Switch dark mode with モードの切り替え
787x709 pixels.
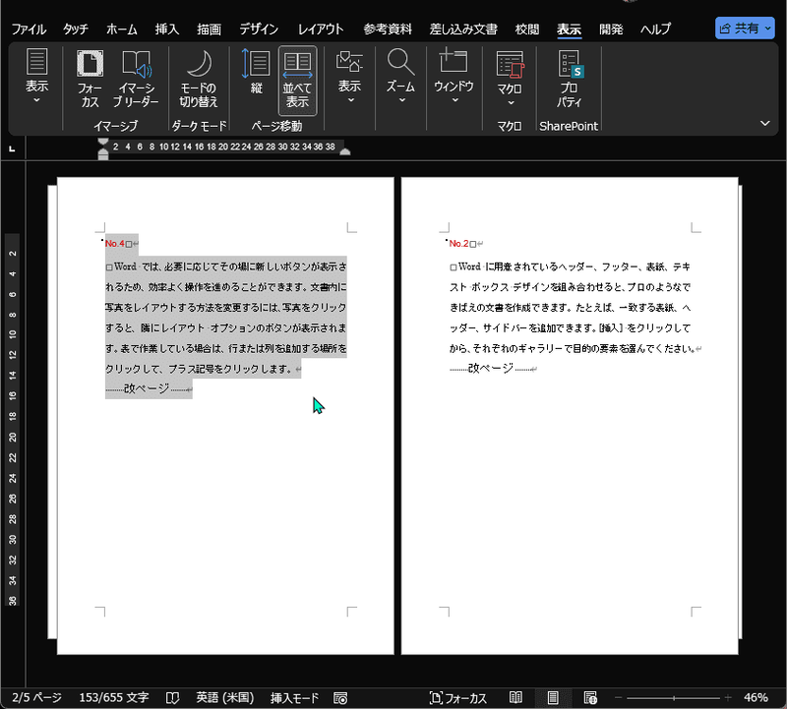click(x=199, y=79)
